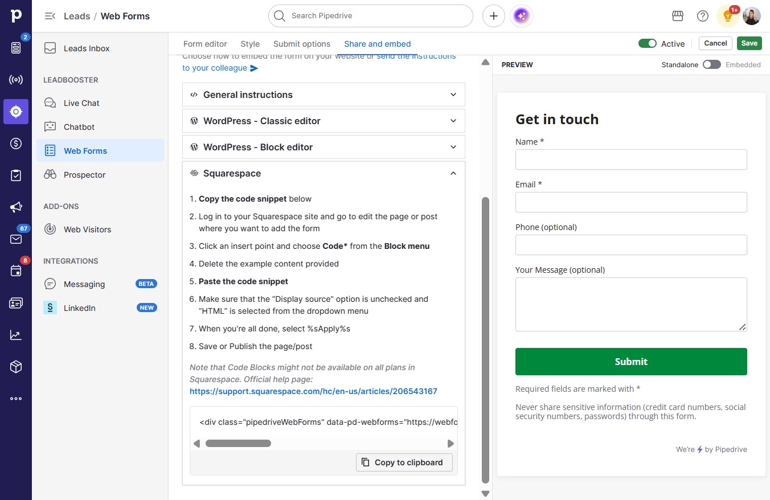Focus the Search Pipedrive field
770x500 pixels.
tap(371, 16)
